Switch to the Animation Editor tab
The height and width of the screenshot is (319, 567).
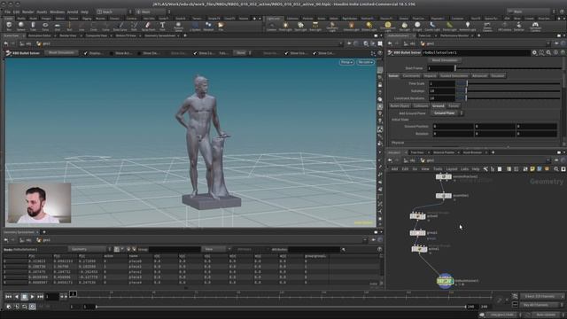pos(39,35)
